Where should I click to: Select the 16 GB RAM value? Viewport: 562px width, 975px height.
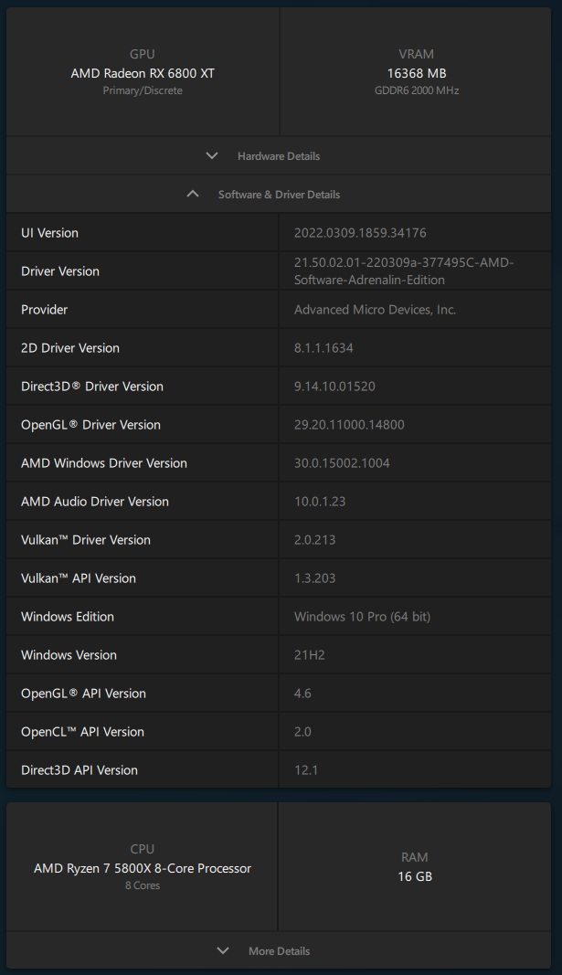coord(415,876)
